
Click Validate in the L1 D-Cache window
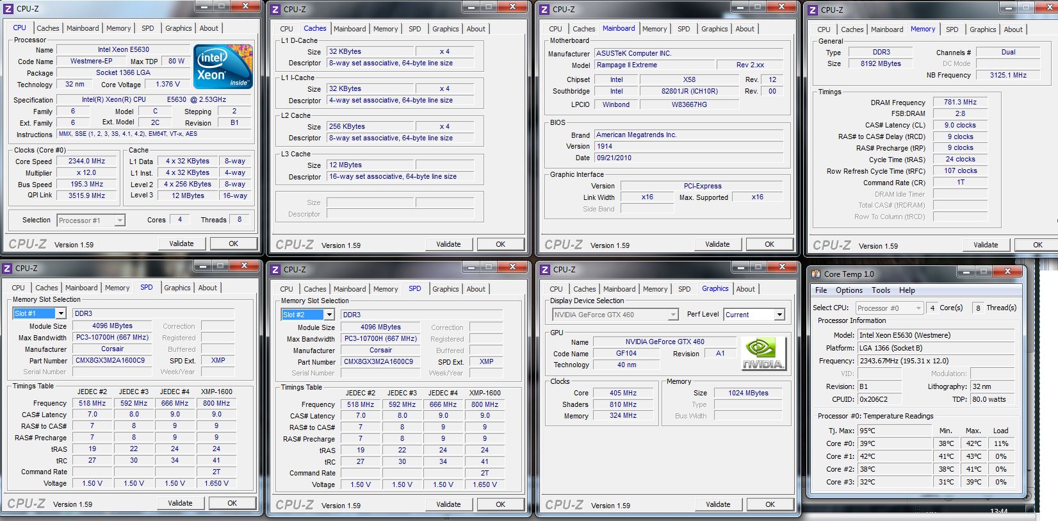coord(448,244)
